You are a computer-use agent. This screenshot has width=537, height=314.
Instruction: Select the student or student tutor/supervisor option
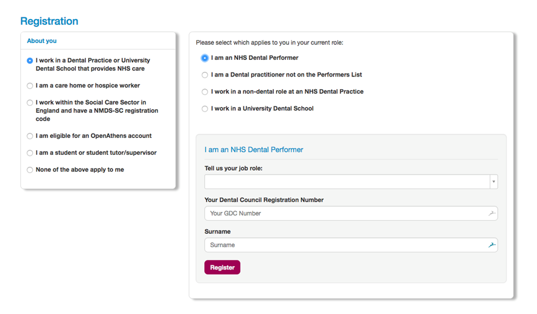click(x=30, y=153)
